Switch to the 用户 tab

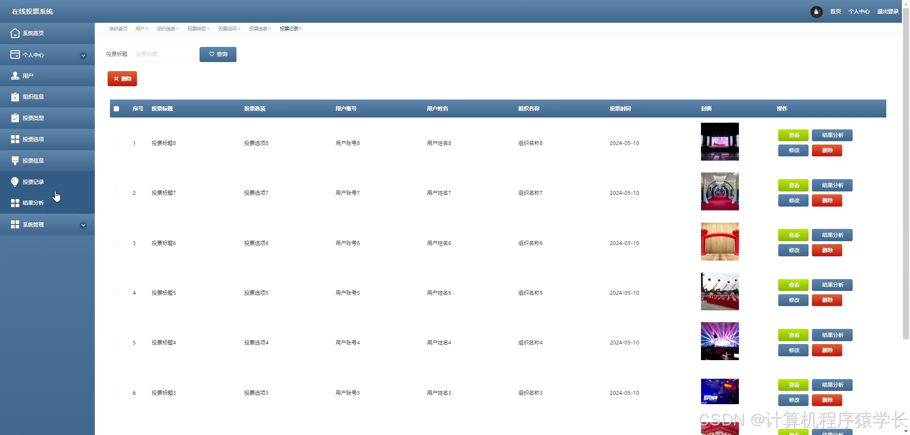140,29
